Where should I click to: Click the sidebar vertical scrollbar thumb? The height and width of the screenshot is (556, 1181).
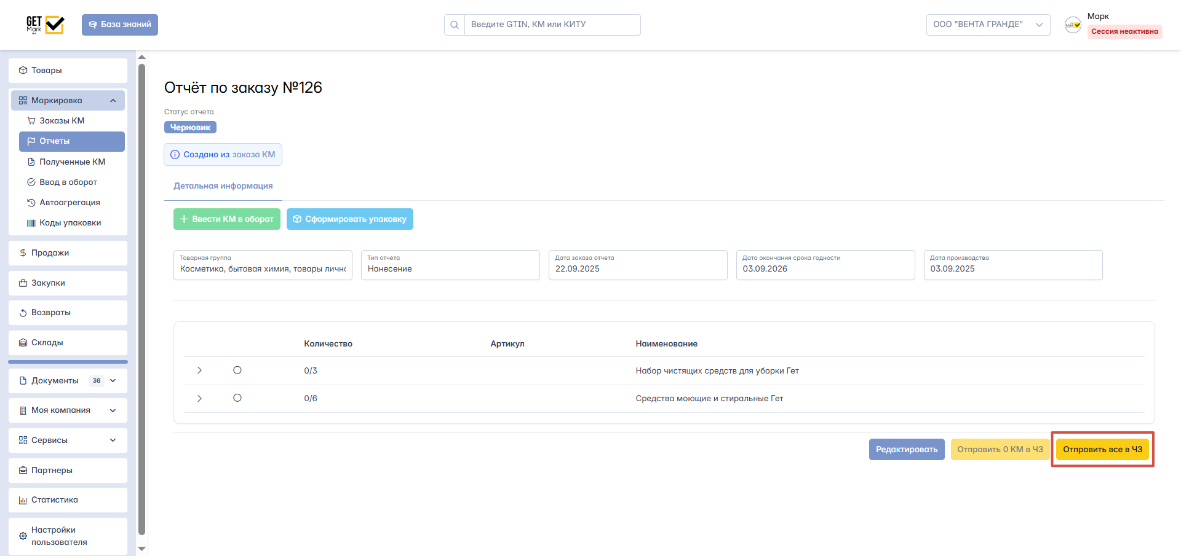(x=141, y=300)
